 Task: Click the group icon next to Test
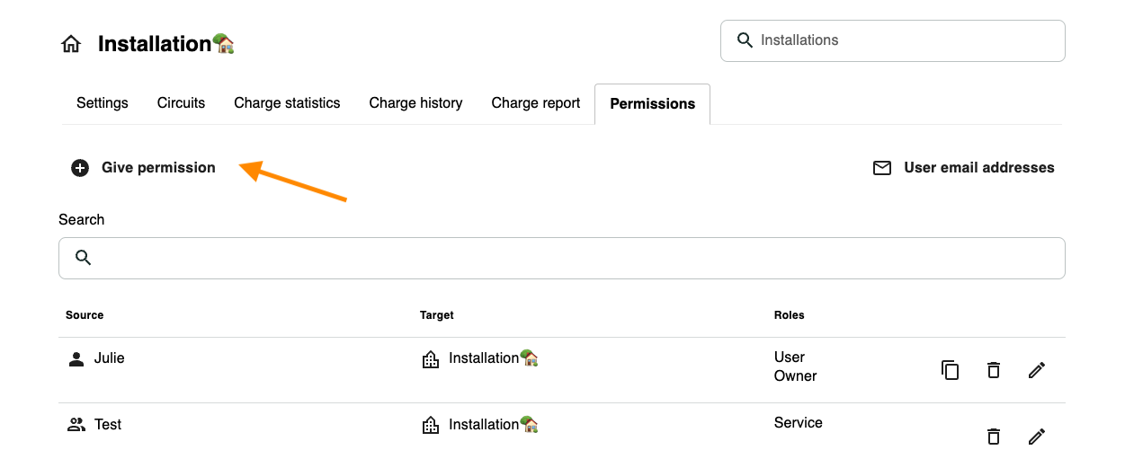(76, 425)
